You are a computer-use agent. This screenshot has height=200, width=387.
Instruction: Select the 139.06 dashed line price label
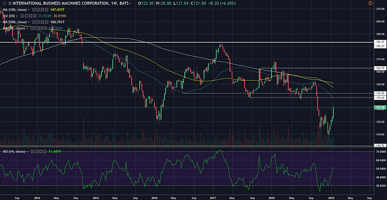coord(380,98)
